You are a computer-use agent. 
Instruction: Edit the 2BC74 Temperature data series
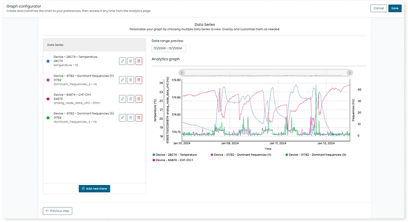pyautogui.click(x=122, y=61)
